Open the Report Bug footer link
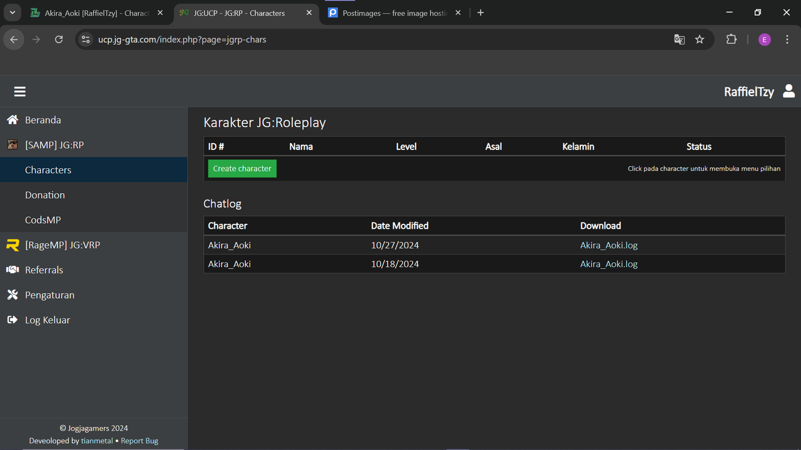The width and height of the screenshot is (801, 450). (x=140, y=441)
